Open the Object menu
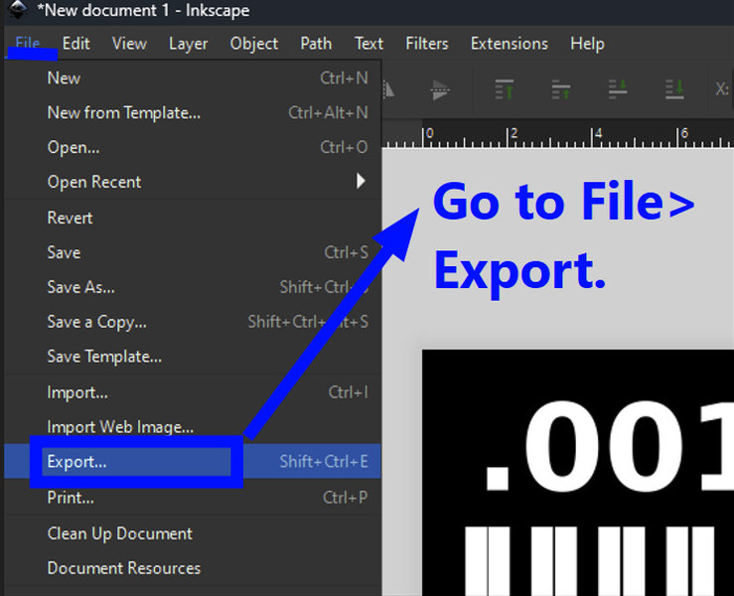Image resolution: width=734 pixels, height=596 pixels. 253,44
